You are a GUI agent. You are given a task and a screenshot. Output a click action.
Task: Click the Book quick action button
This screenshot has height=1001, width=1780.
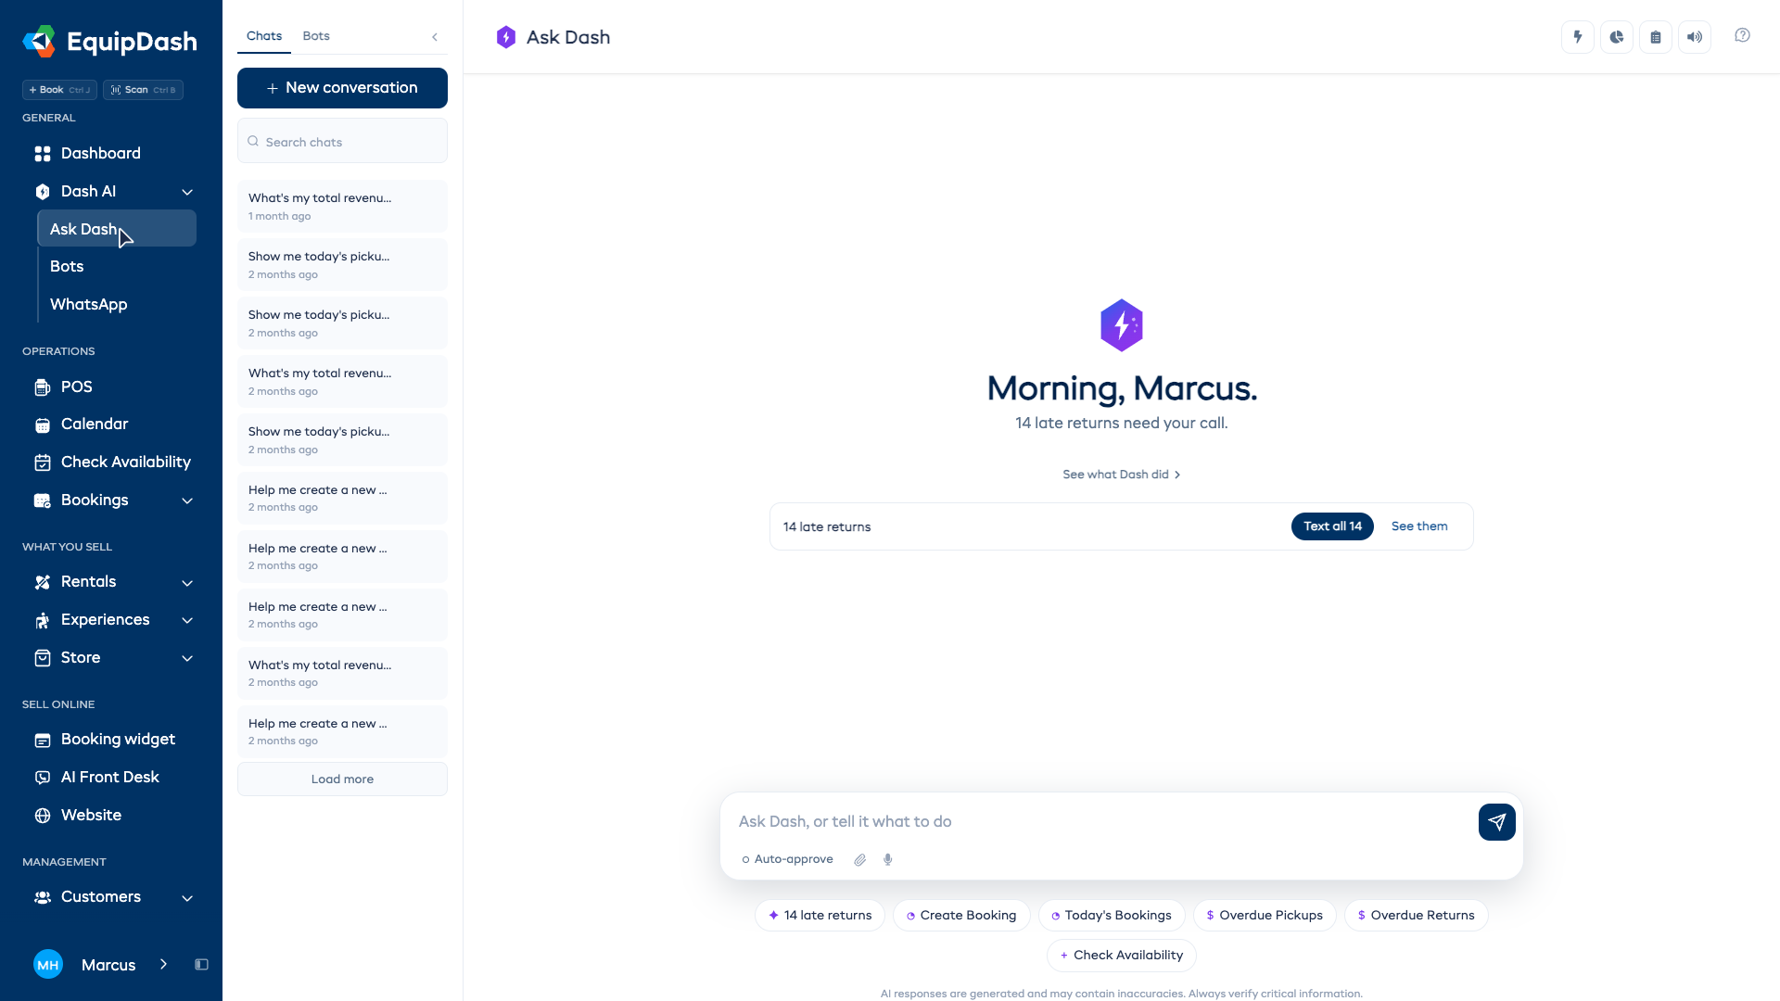pyautogui.click(x=59, y=90)
